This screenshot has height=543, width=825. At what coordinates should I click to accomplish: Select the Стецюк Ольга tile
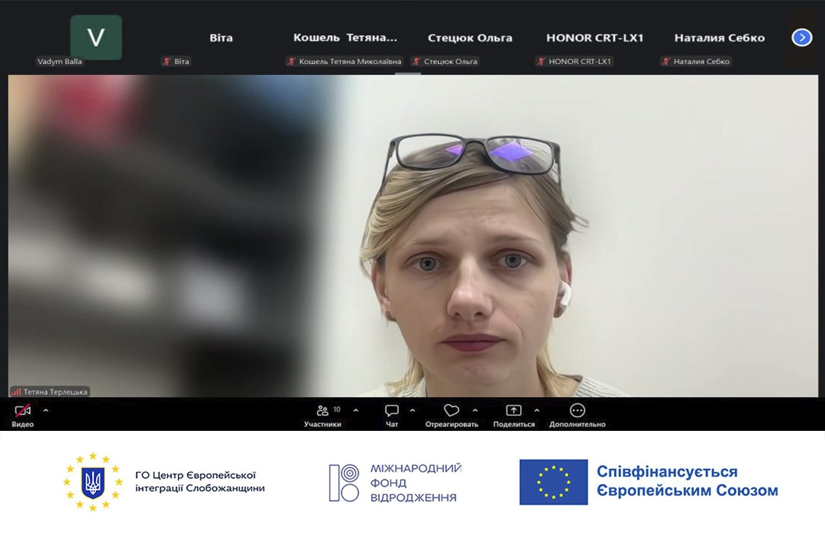(x=470, y=39)
